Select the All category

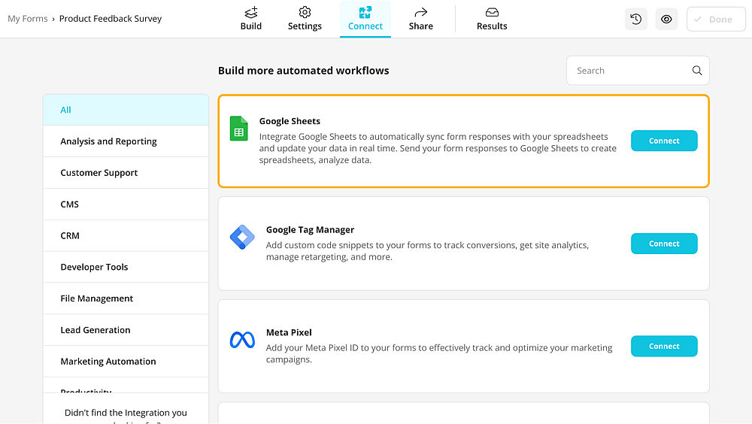(x=126, y=110)
